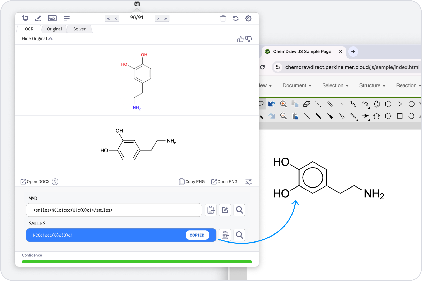This screenshot has height=281, width=422.
Task: Open the Structure dropdown menu
Action: coord(372,85)
